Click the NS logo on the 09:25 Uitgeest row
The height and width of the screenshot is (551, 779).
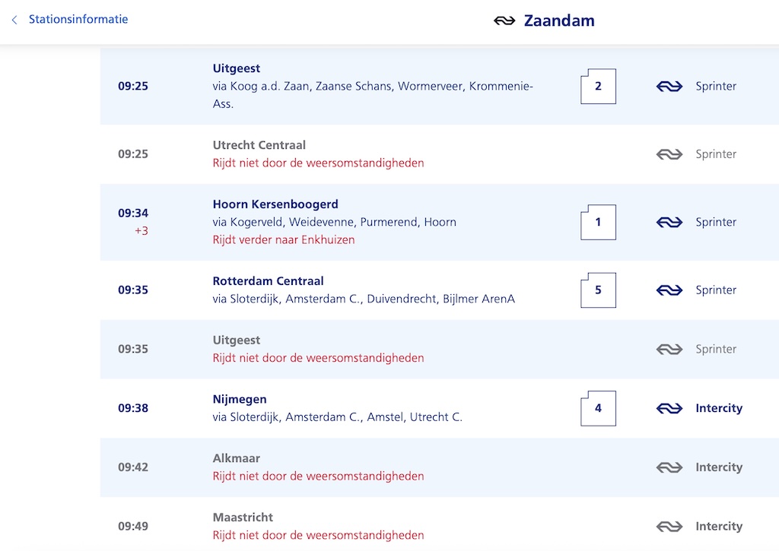click(x=669, y=87)
